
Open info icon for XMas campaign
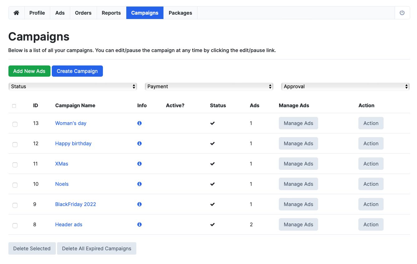(x=139, y=164)
